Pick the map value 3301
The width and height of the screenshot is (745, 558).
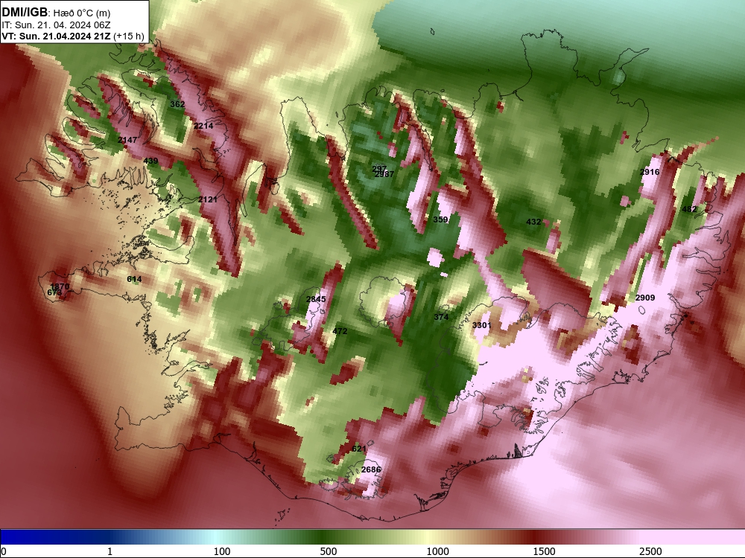[x=482, y=325]
